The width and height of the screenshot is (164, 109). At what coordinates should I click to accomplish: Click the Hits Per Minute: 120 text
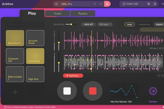pyautogui.click(x=121, y=102)
